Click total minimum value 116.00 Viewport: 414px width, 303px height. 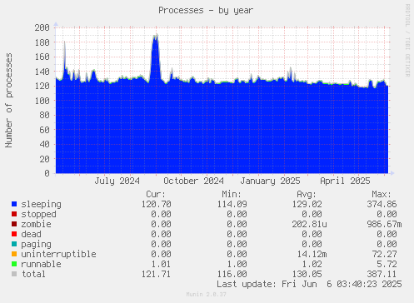pos(232,274)
